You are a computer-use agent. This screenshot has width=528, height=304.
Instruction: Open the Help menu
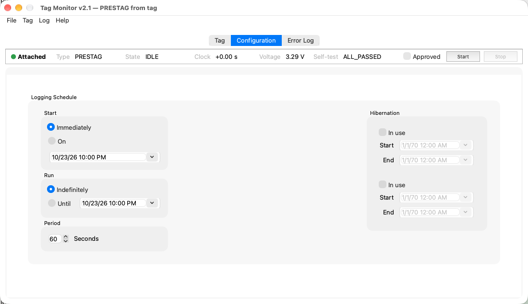[x=62, y=21]
